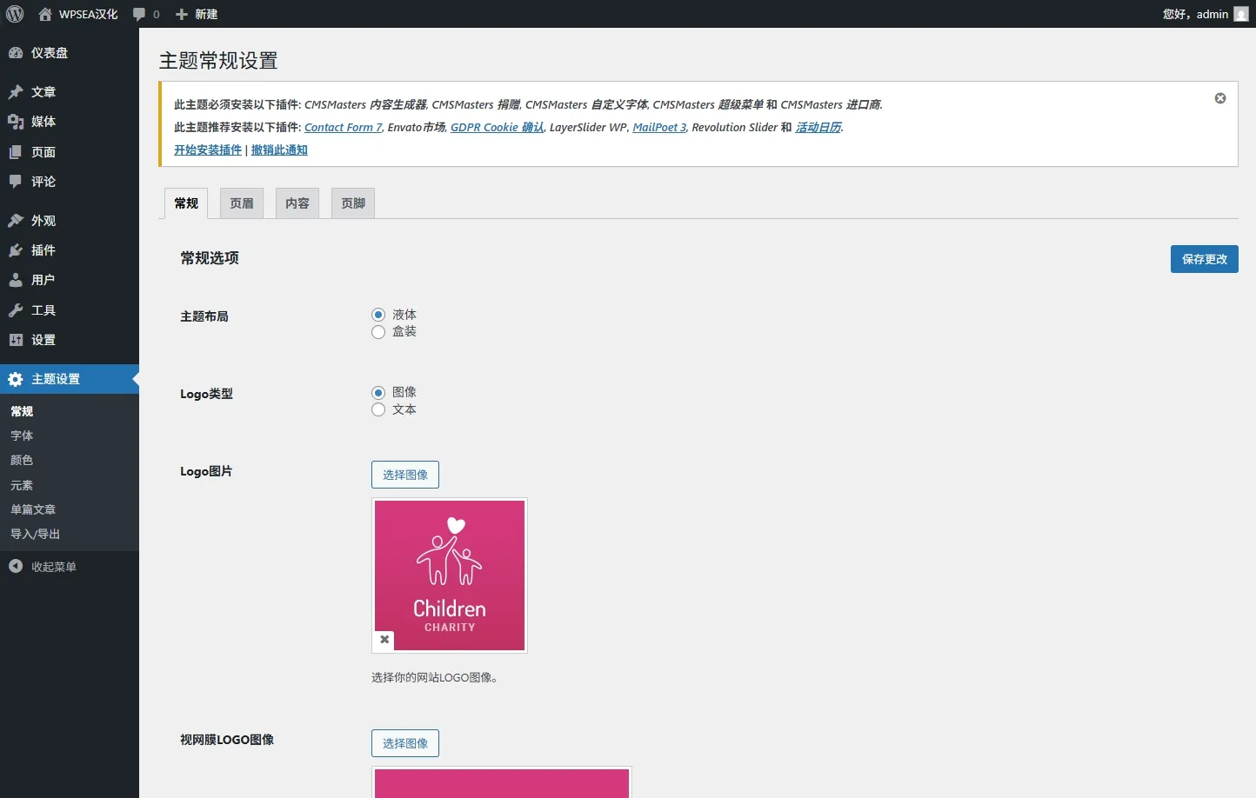Open the 仪表盘 dashboard menu

[x=49, y=53]
